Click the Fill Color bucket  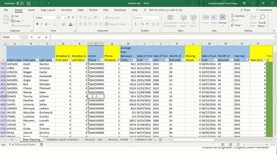[x=64, y=24]
